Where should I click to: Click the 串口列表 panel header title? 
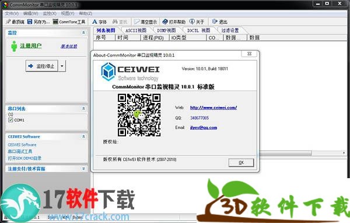pos(17,109)
